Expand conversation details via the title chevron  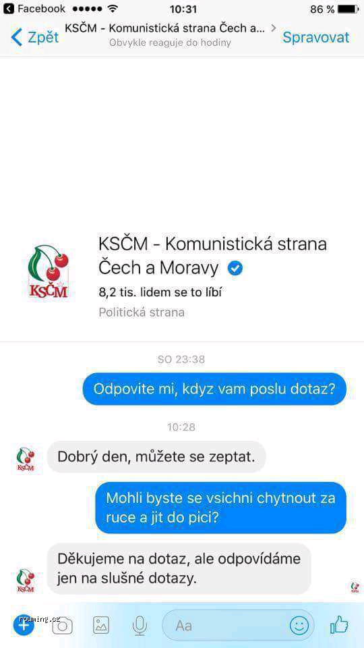tap(273, 28)
